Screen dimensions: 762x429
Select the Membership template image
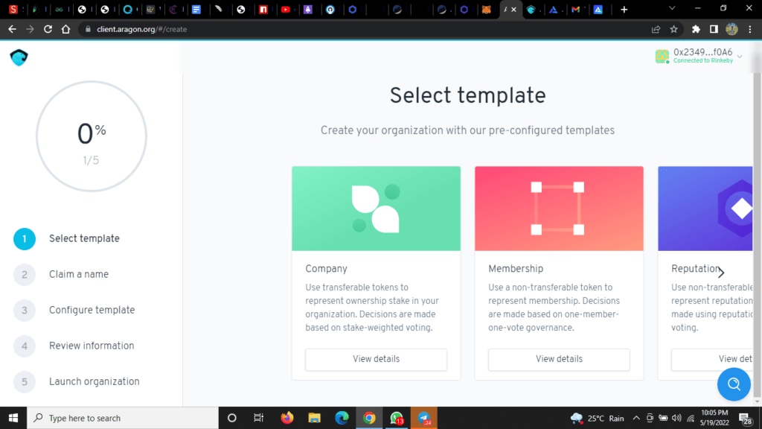pyautogui.click(x=559, y=209)
